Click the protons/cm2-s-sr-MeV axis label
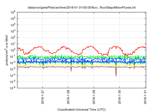Image resolution: width=161 pixels, height=112 pixels. coord(6,50)
